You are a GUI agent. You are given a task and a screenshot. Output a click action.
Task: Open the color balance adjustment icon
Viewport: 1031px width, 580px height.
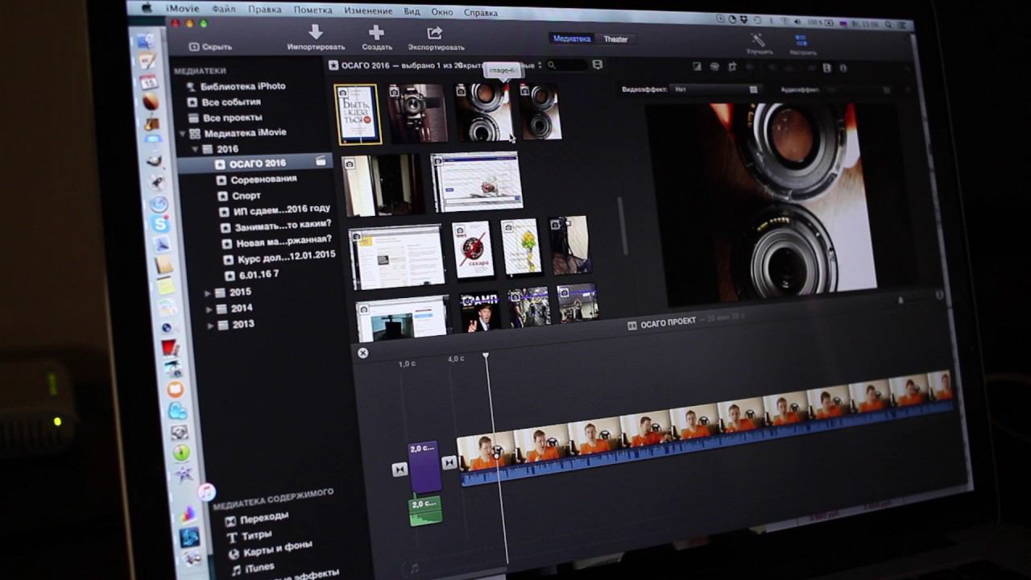pyautogui.click(x=697, y=66)
